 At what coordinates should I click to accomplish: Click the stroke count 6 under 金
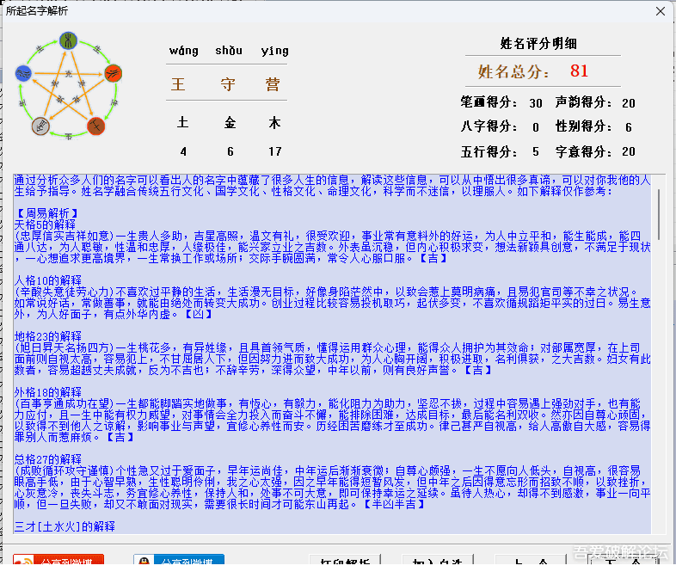coord(230,151)
